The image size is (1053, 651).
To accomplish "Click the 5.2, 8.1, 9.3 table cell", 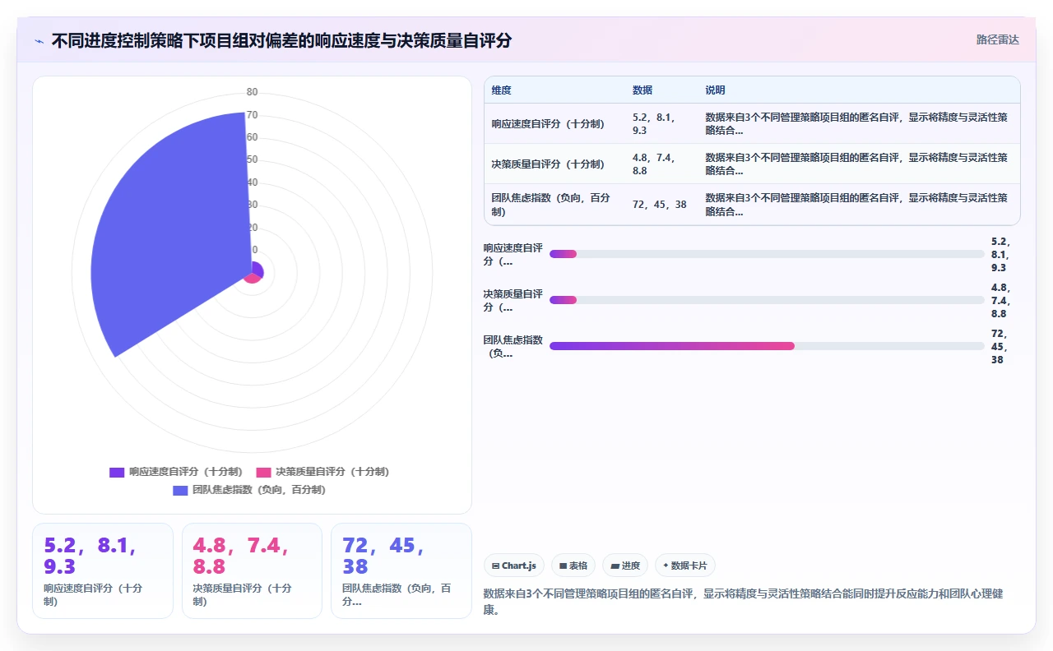I will coord(654,124).
